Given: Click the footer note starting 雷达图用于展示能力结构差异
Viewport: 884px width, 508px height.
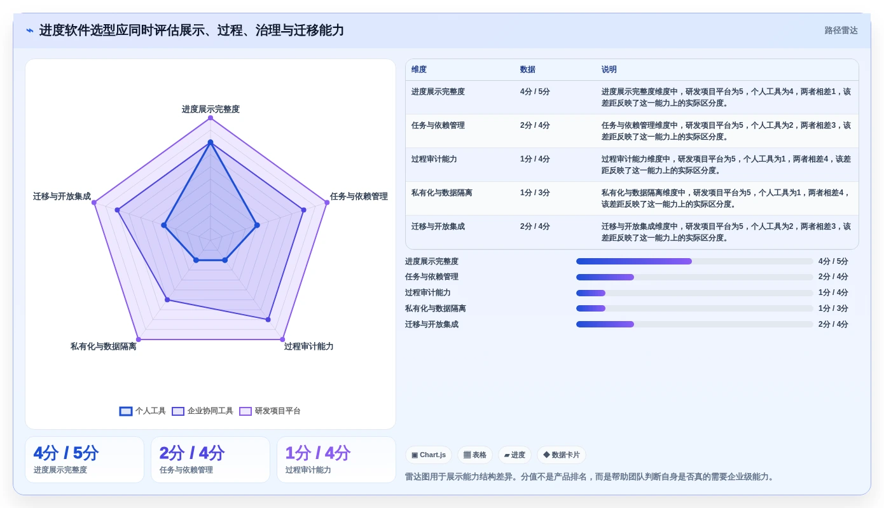Looking at the screenshot, I should coord(591,477).
